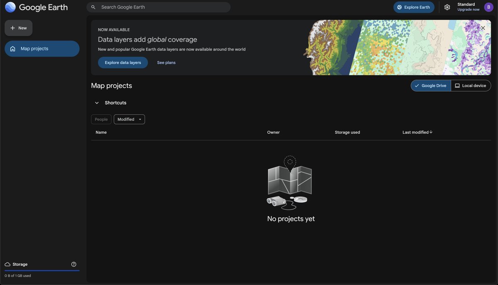Click the Storage used column header

pos(347,132)
